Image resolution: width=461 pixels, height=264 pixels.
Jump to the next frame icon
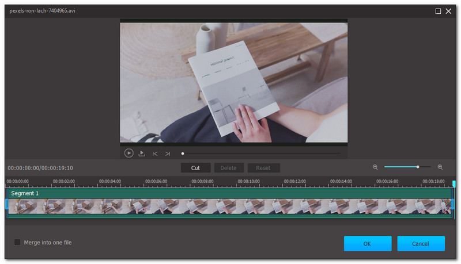coord(168,154)
